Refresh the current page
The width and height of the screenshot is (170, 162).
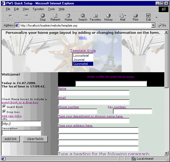[x=55, y=18]
